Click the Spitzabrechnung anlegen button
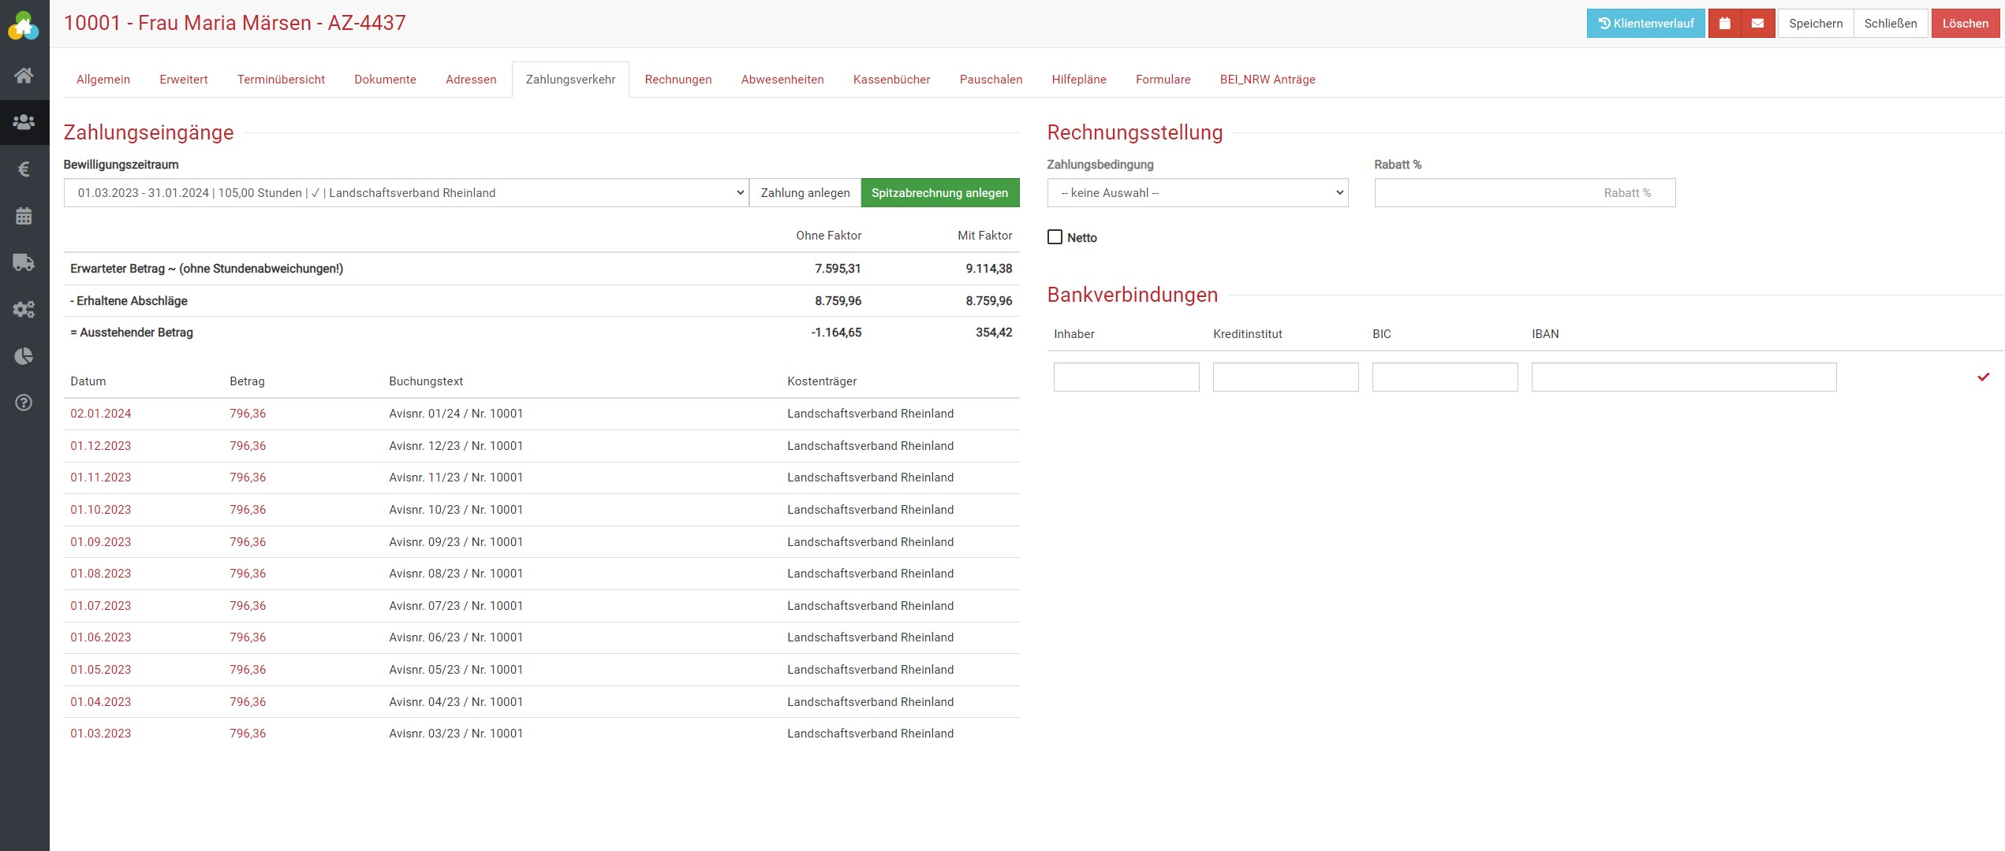The height and width of the screenshot is (851, 2005). (939, 193)
